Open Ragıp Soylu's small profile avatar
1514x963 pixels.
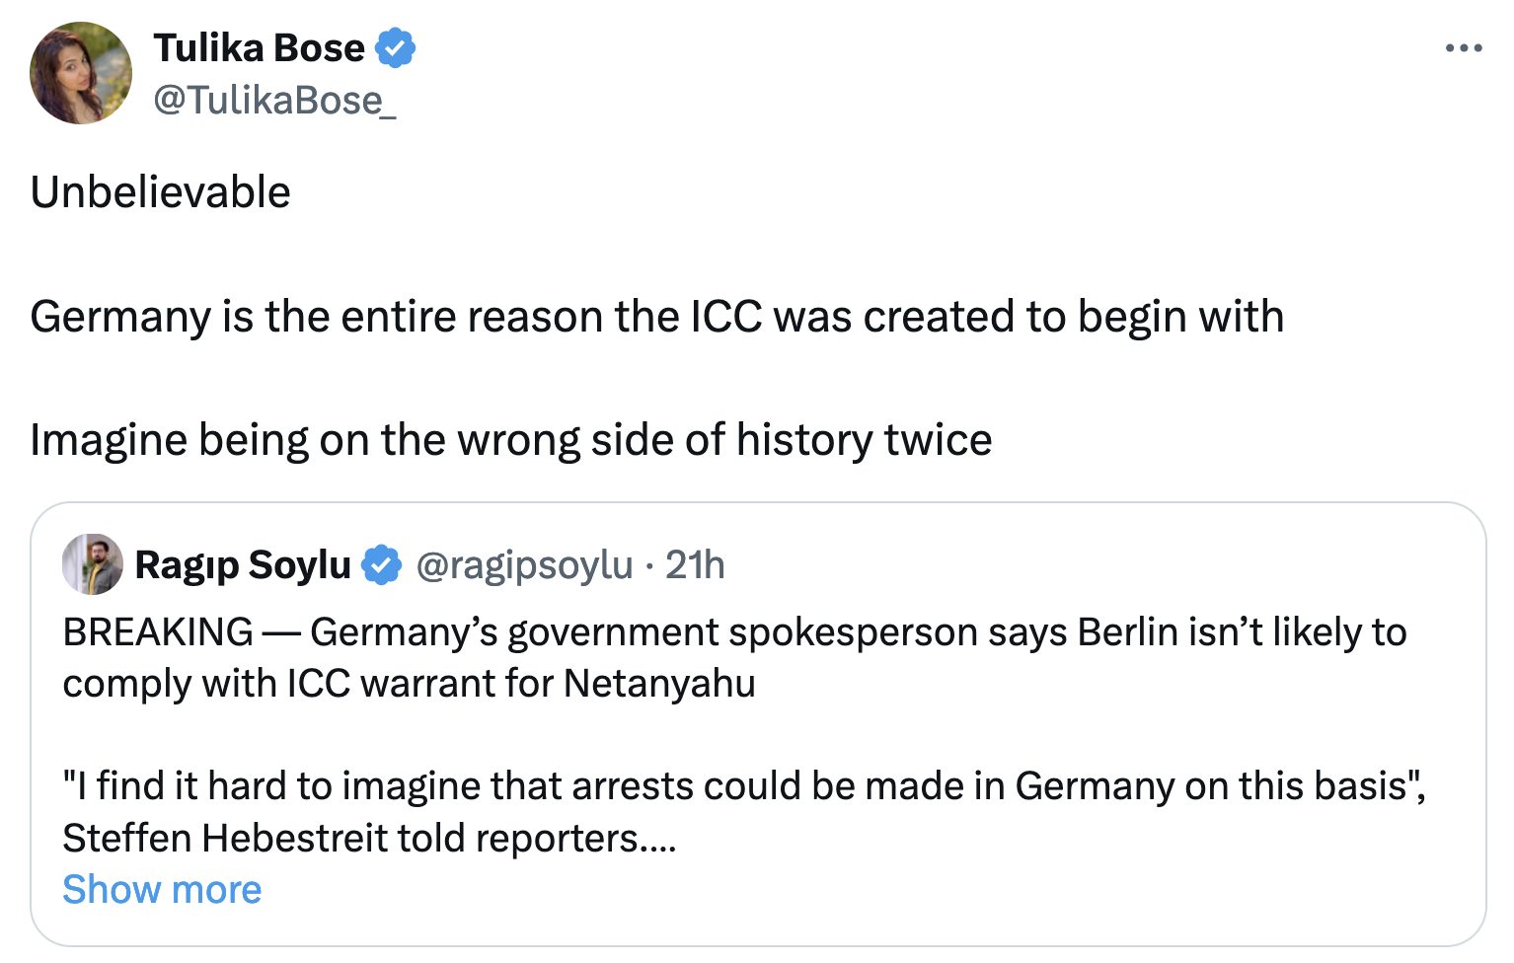click(93, 564)
